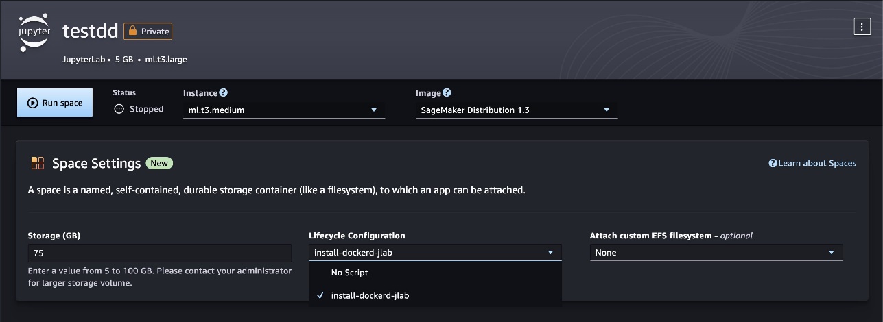Click the New badge beside Space Settings

160,163
